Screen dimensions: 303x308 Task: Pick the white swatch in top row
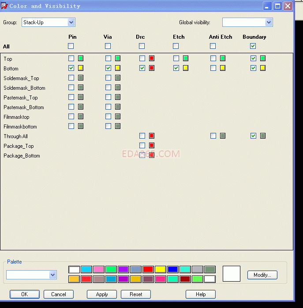[x=74, y=269]
